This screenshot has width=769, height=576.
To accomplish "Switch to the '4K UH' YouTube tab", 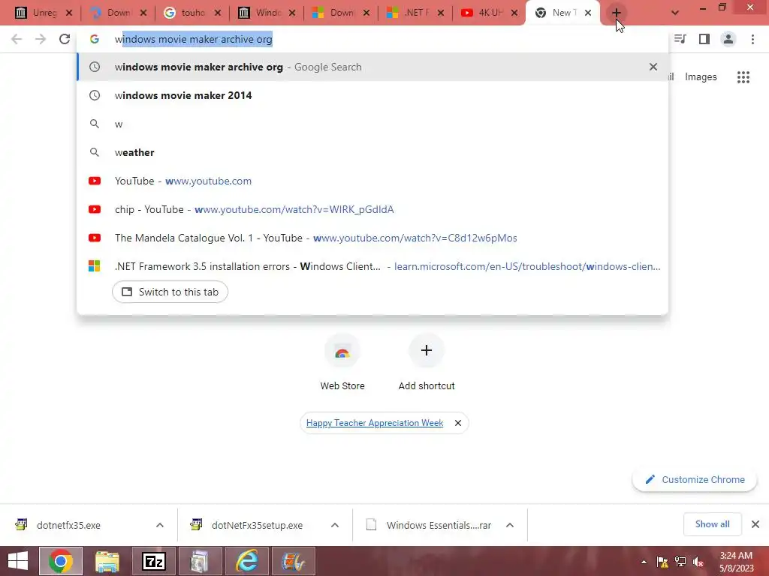I will (487, 13).
